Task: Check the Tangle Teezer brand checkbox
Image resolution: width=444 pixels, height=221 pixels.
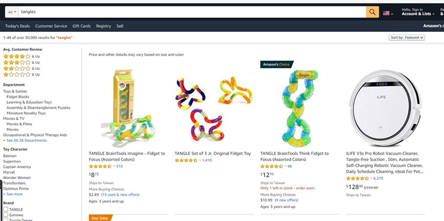Action: coord(6,220)
